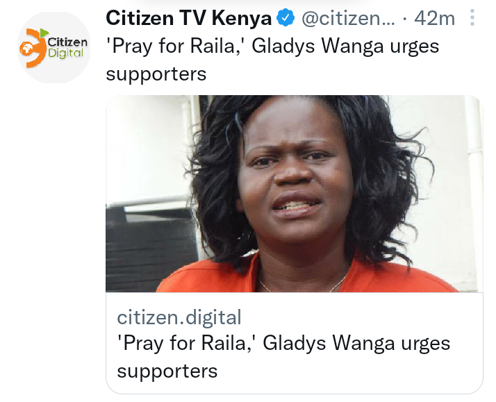Screen dimensions: 496x402
Task: Click the 'Citizen Digital' wordmark inside avatar
Action: (67, 47)
